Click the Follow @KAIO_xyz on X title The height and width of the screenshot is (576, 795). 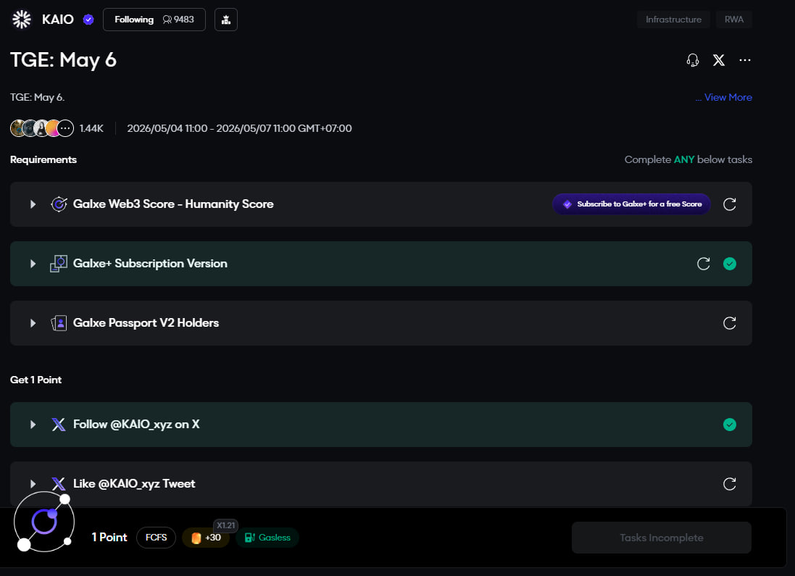coord(136,425)
